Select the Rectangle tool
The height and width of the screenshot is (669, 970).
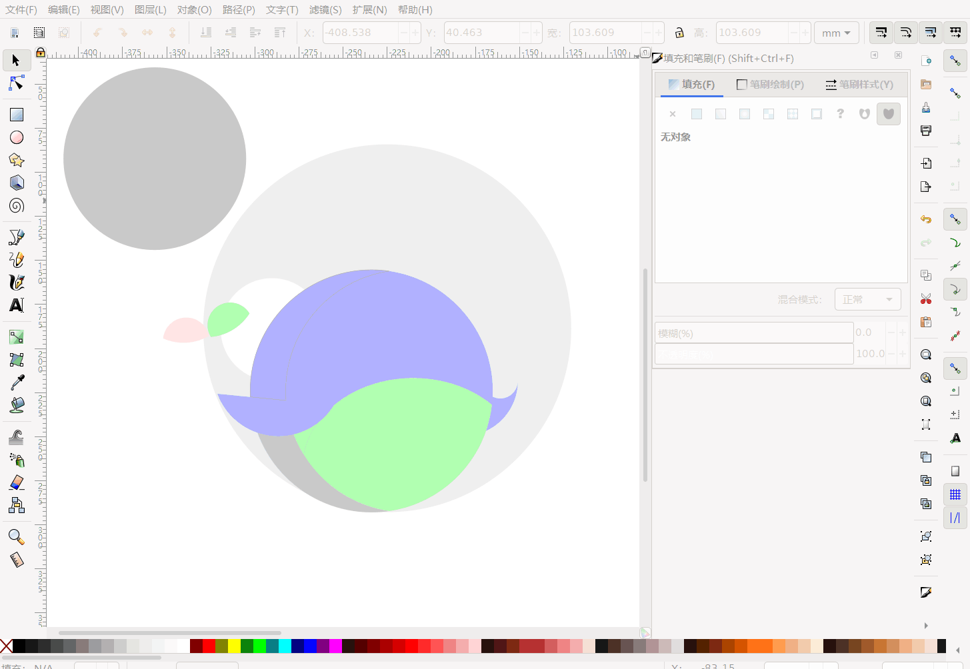[x=17, y=115]
